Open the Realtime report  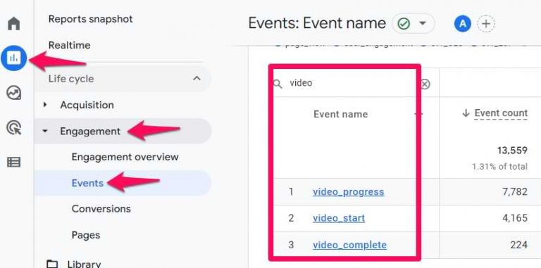(x=69, y=45)
